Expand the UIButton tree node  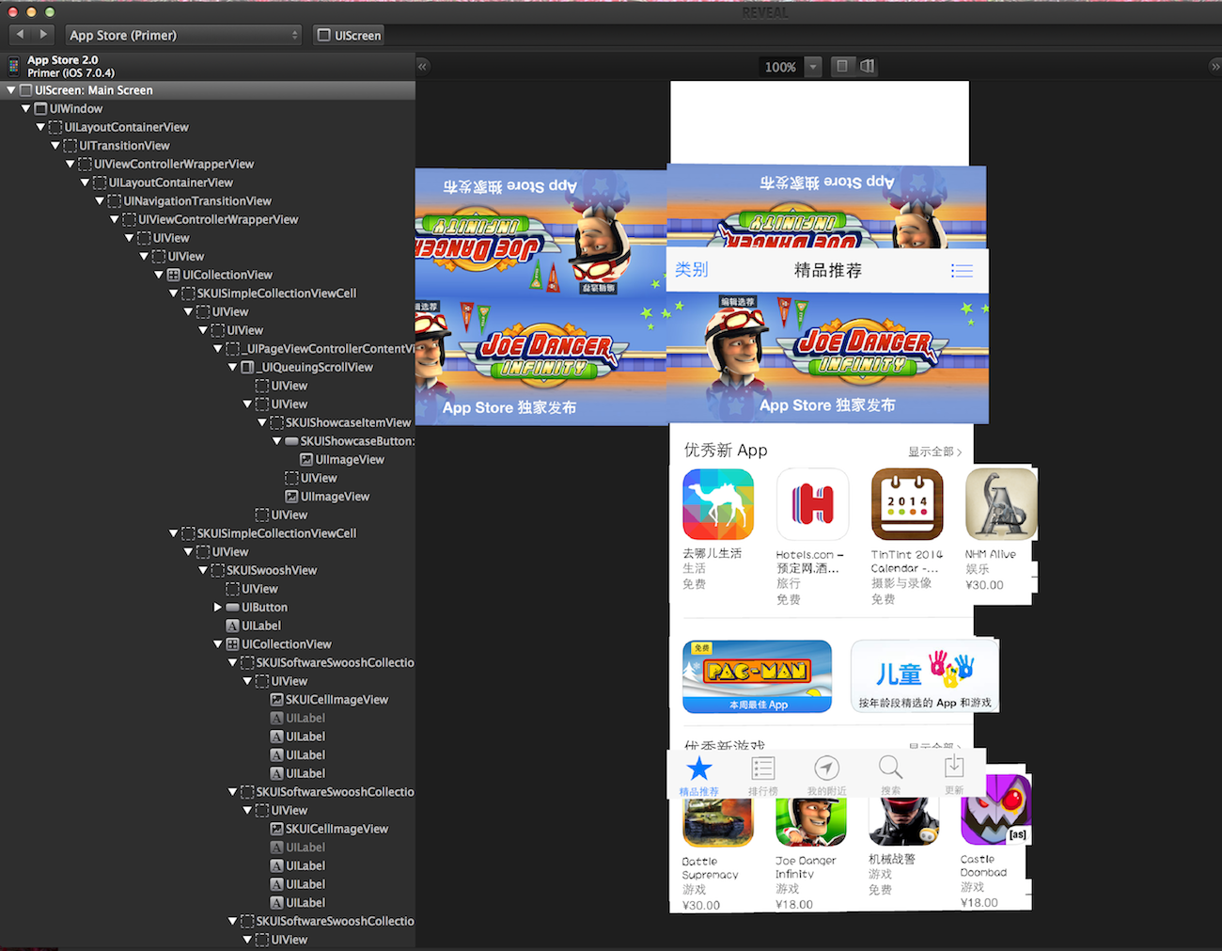(218, 608)
